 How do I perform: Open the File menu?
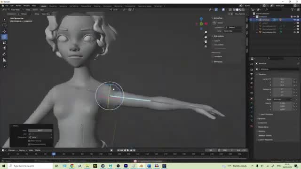click(x=7, y=6)
